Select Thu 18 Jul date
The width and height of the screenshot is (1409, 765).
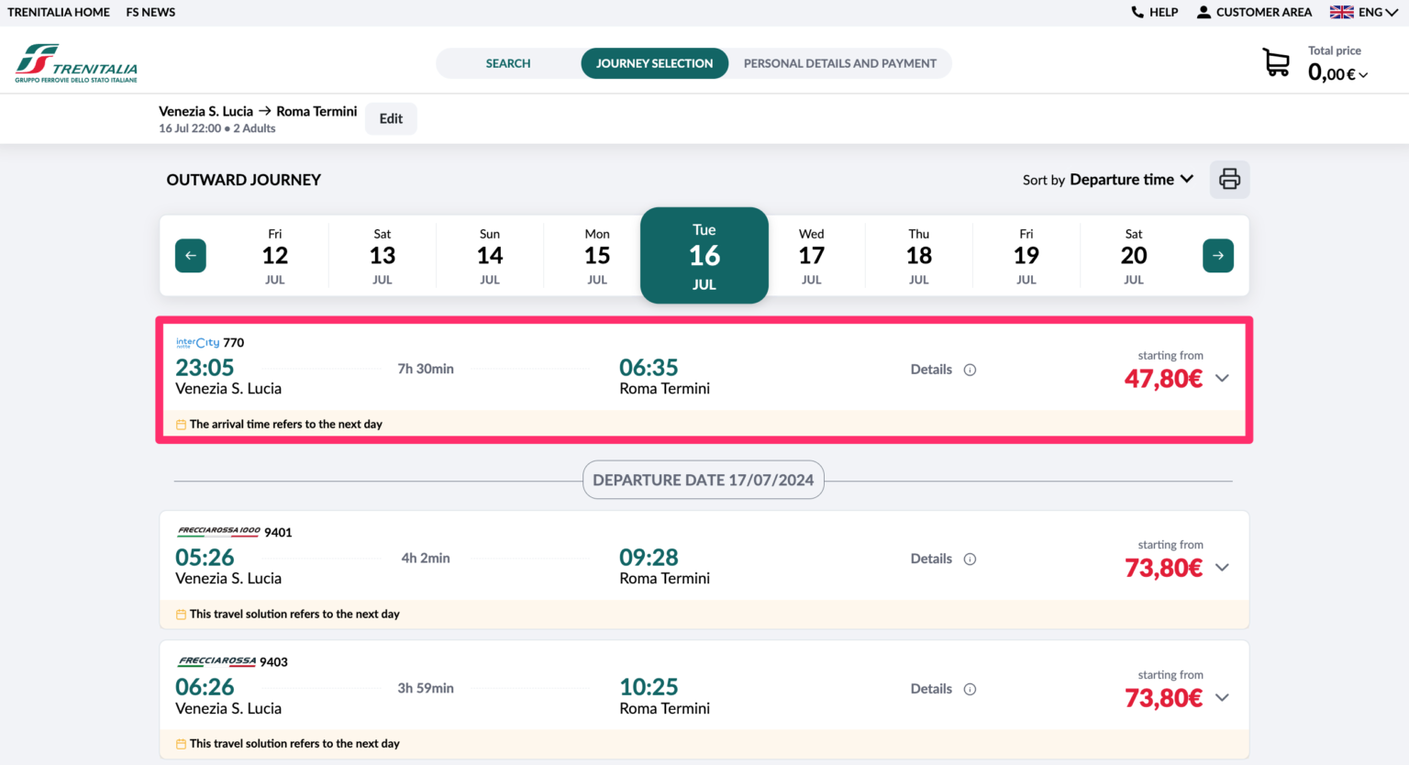coord(919,256)
